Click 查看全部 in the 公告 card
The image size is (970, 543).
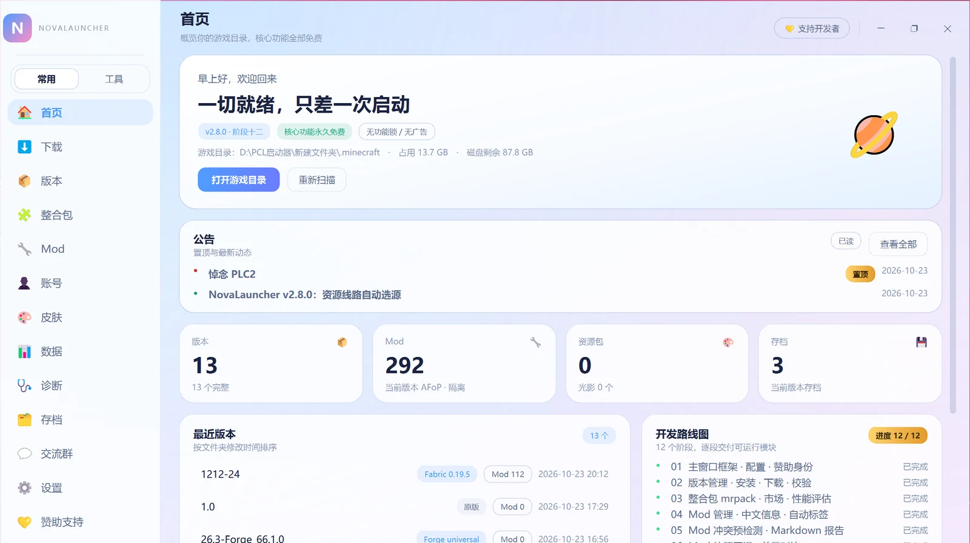[x=898, y=244]
